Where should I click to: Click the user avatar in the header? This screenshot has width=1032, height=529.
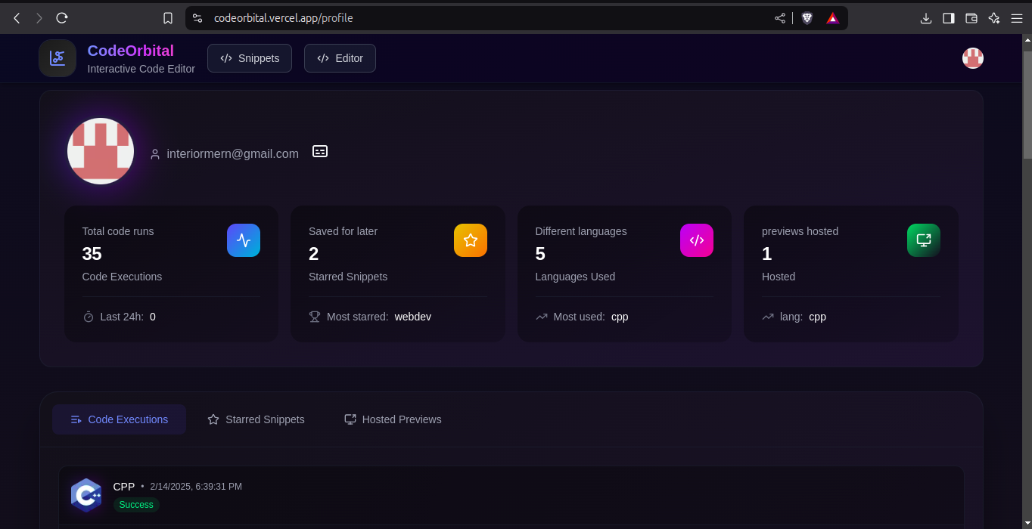[972, 58]
